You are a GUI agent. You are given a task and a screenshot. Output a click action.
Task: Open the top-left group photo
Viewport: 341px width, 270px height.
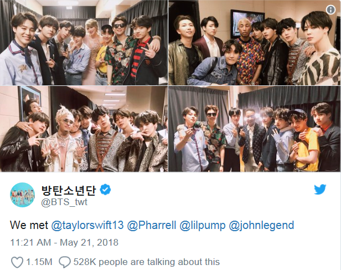point(84,43)
